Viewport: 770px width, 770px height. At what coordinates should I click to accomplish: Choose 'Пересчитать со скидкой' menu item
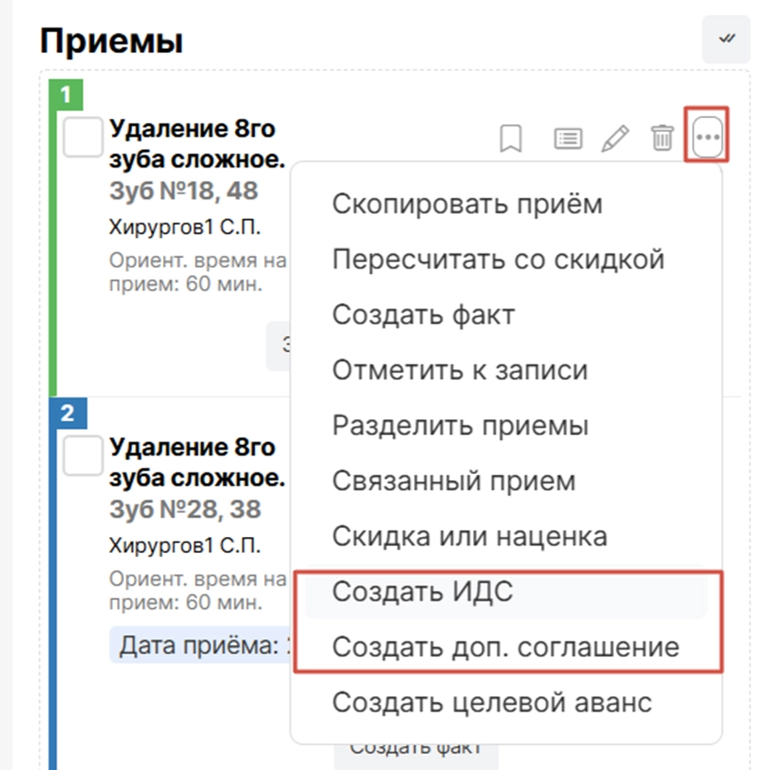click(498, 260)
